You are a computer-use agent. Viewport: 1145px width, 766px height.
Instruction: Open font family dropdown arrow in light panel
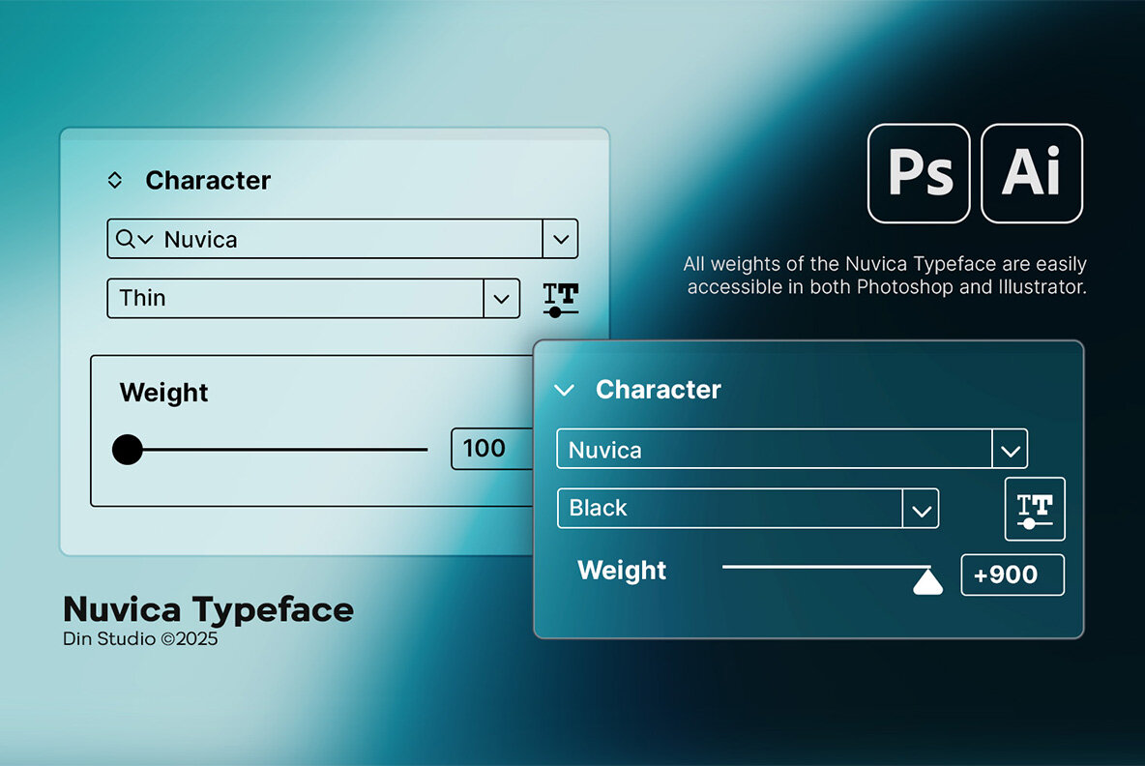pyautogui.click(x=560, y=239)
